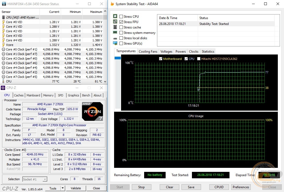Click the AMD Ryzen 7 logo in CPU-Z

coord(92,111)
